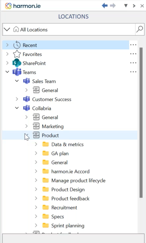Open the more options menu for Recent
The height and width of the screenshot is (243, 146).
tap(133, 45)
